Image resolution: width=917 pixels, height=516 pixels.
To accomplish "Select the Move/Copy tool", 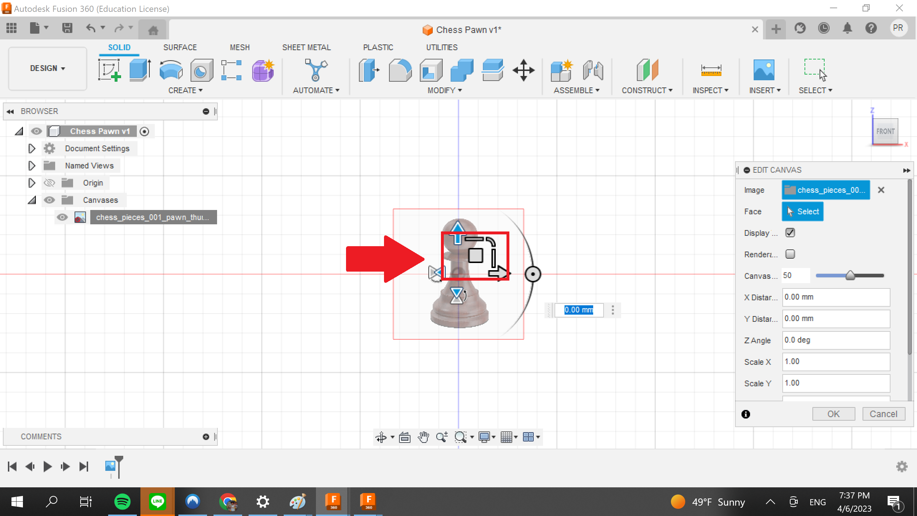I will [x=524, y=70].
